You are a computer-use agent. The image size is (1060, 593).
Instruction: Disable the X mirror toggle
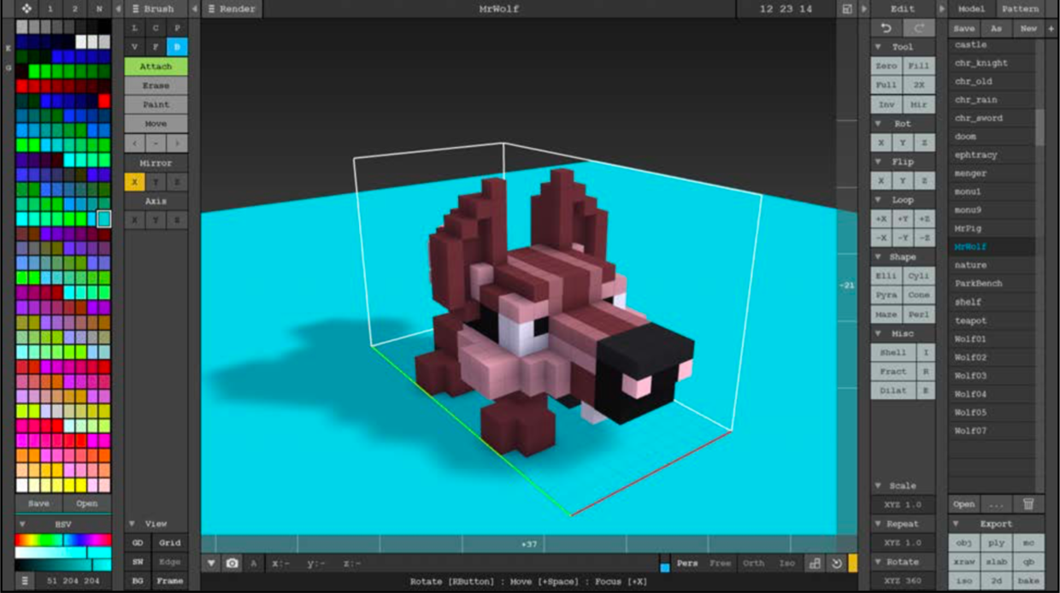134,181
